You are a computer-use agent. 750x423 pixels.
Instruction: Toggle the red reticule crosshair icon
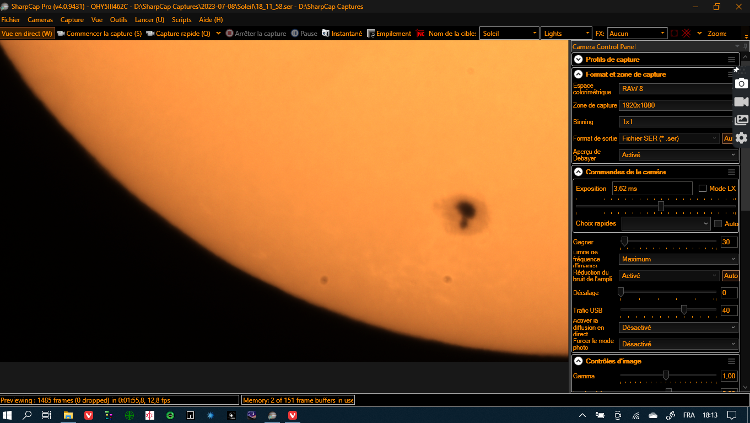pos(686,34)
